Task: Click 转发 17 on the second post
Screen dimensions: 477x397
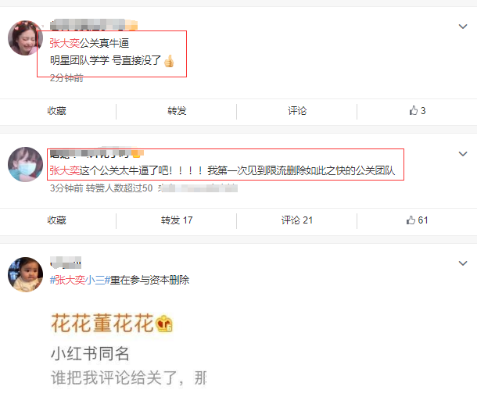Action: coord(177,220)
